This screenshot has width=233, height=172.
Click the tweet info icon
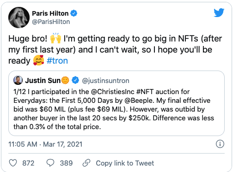pos(220,144)
